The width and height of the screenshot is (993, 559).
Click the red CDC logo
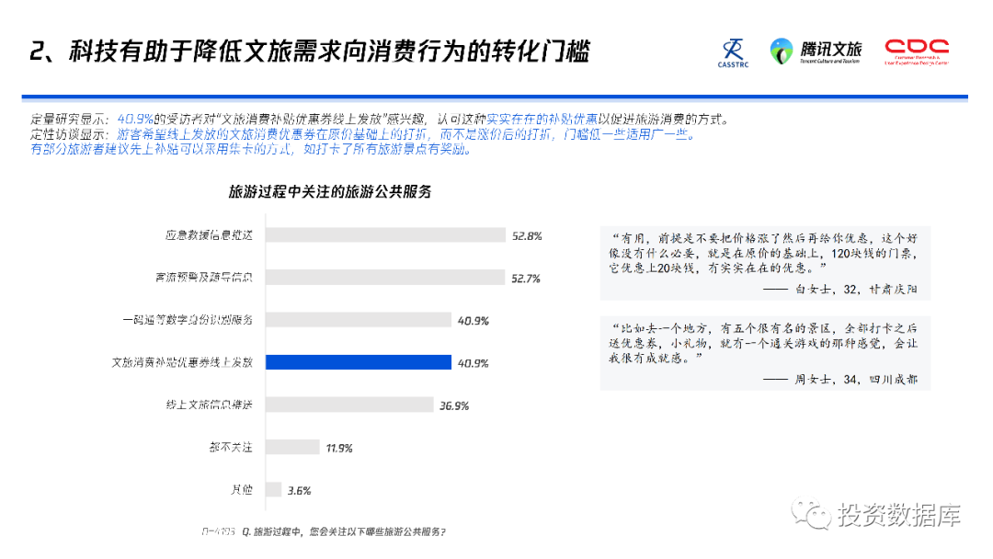click(x=916, y=51)
